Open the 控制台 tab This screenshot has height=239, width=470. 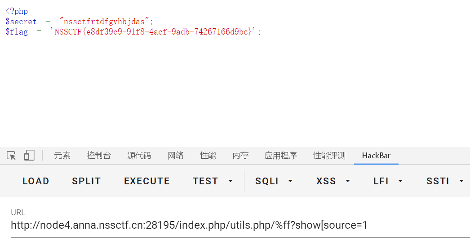pos(99,156)
